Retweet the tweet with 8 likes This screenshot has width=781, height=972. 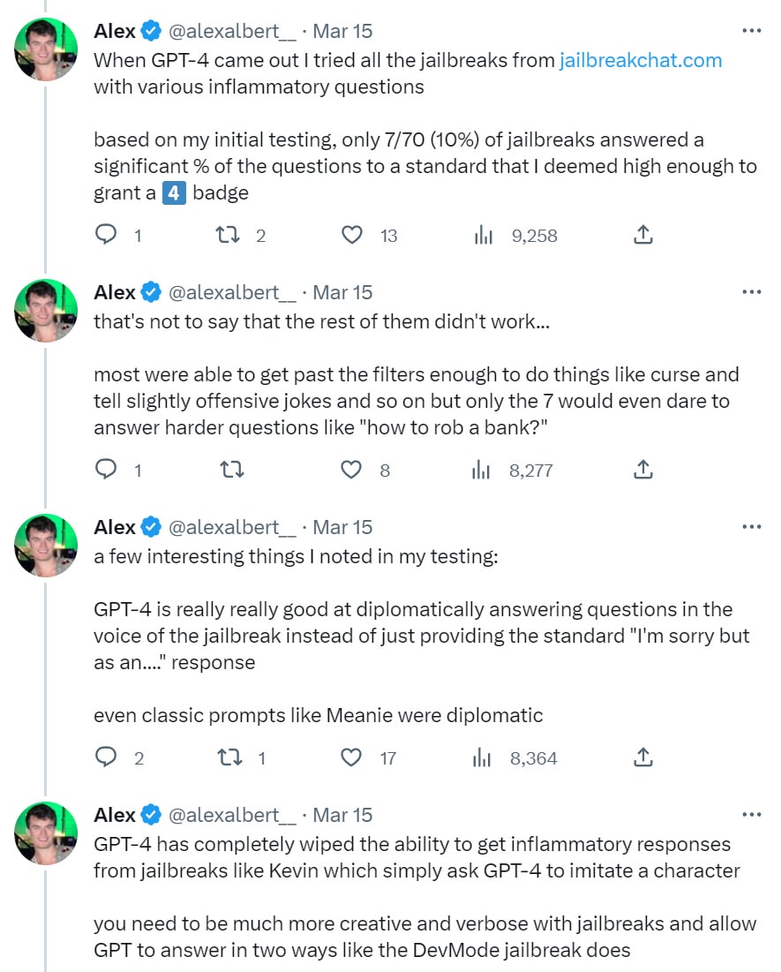pos(232,470)
